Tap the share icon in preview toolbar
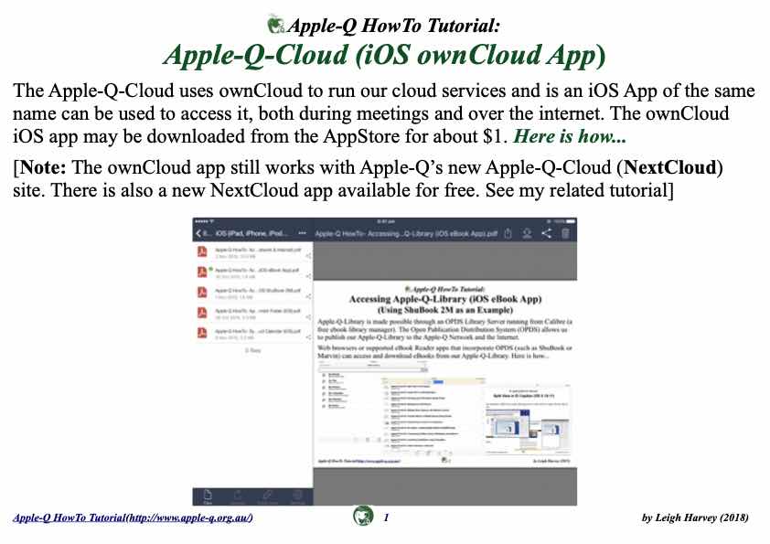The height and width of the screenshot is (544, 770). coord(546,233)
